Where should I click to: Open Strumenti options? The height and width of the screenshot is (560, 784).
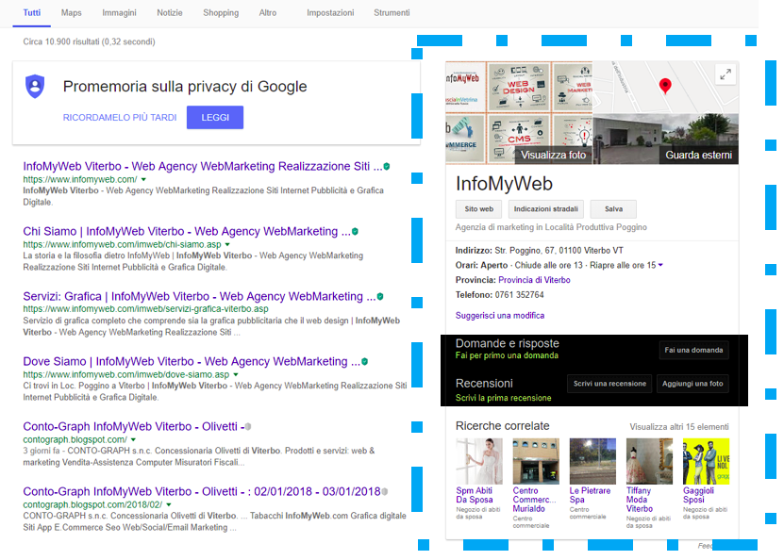tap(392, 12)
